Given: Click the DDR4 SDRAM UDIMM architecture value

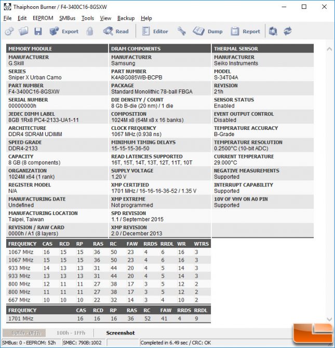Looking at the screenshot, I should (35, 135).
